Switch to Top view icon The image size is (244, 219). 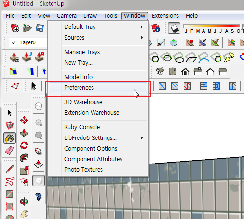click(x=173, y=71)
